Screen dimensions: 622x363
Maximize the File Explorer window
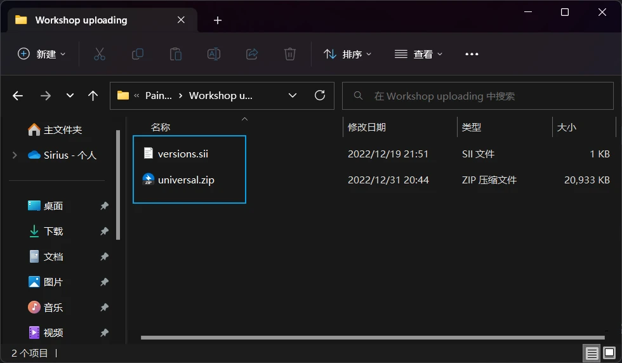tap(565, 12)
